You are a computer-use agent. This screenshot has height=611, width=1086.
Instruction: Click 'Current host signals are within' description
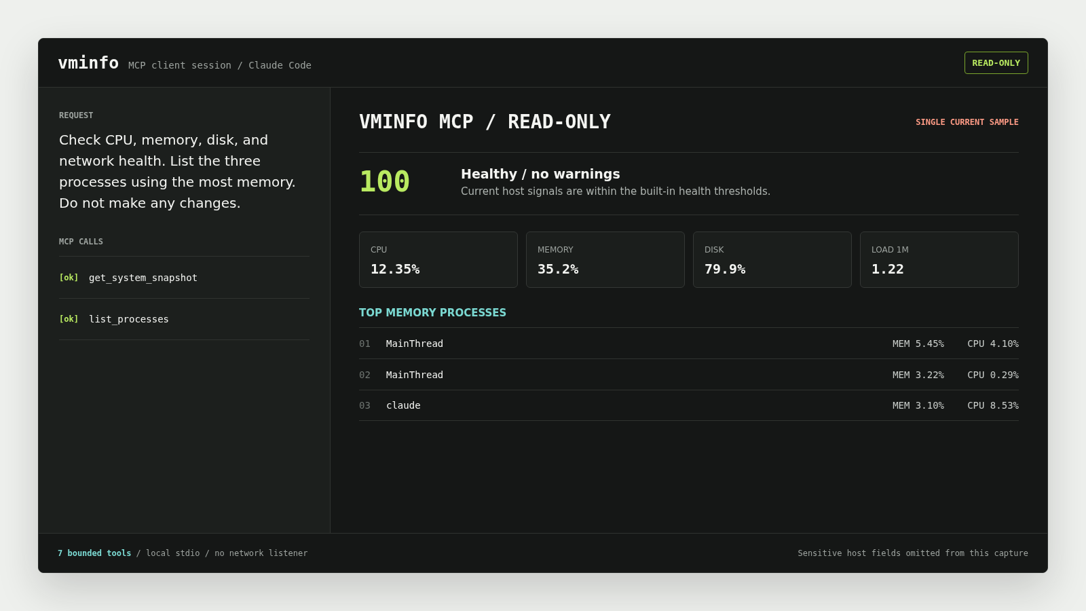[616, 191]
